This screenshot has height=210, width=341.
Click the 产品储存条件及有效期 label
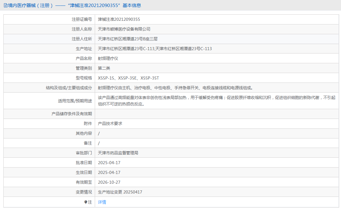click(71, 114)
